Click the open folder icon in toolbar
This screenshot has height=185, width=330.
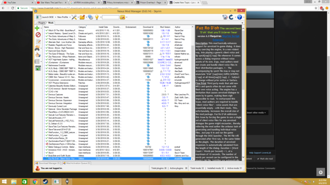tap(82, 17)
